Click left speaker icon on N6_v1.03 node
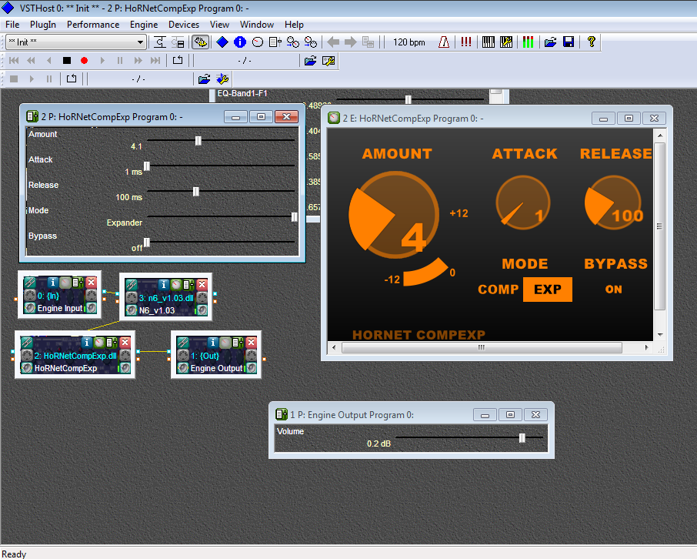Screen dimensions: 697x559 point(131,310)
